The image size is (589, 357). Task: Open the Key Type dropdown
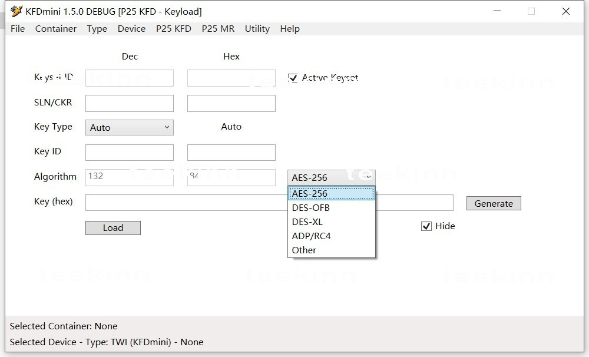pyautogui.click(x=129, y=127)
